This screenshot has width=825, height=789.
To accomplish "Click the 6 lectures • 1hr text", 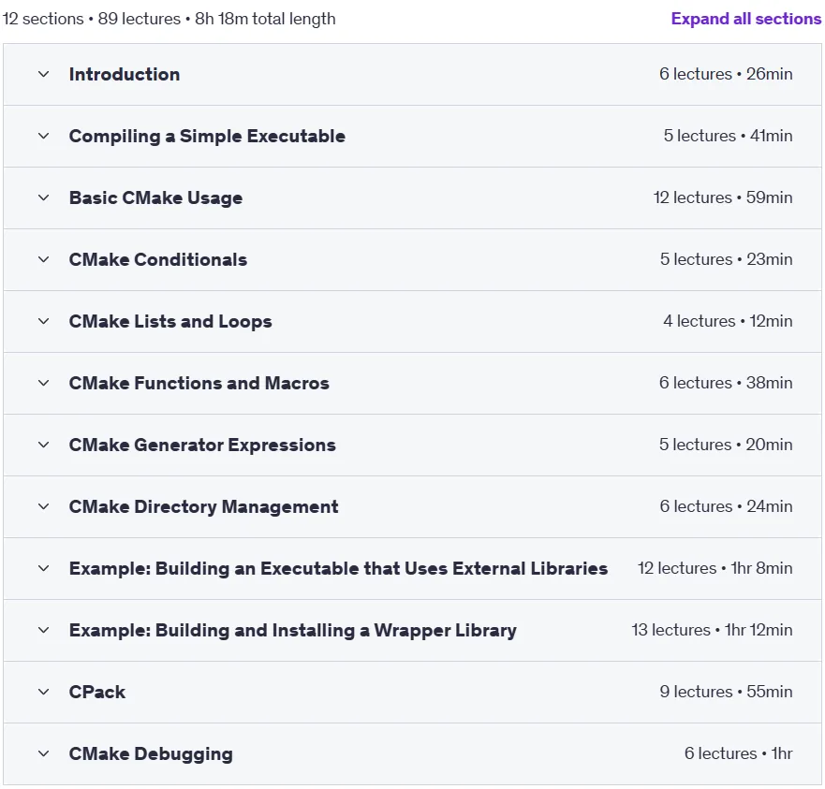I will (738, 753).
